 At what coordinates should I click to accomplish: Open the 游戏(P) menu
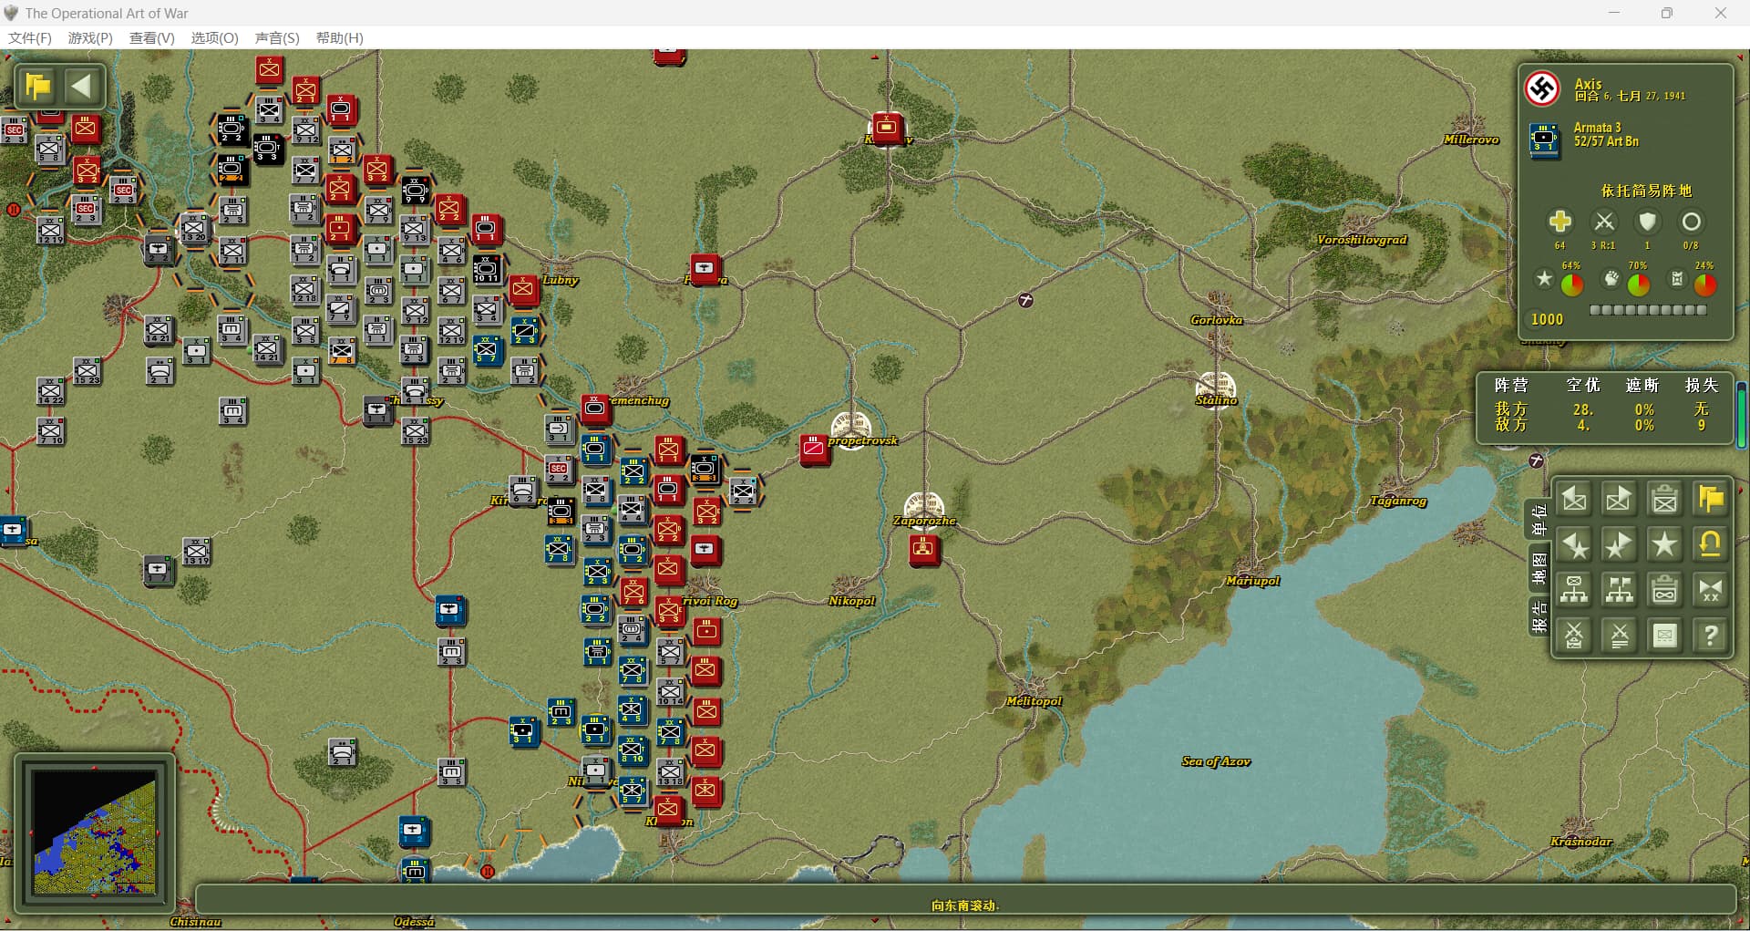tap(90, 37)
